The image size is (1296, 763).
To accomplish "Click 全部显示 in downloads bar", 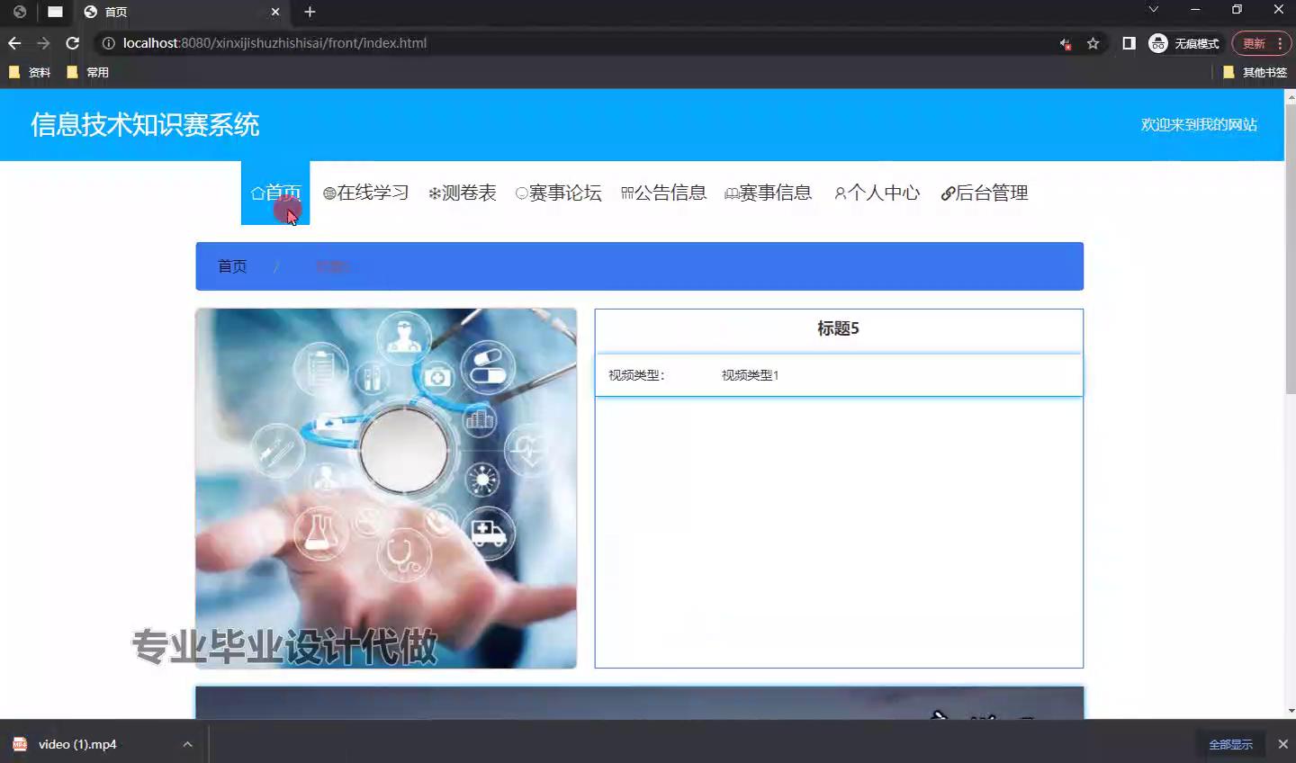I will [x=1230, y=744].
